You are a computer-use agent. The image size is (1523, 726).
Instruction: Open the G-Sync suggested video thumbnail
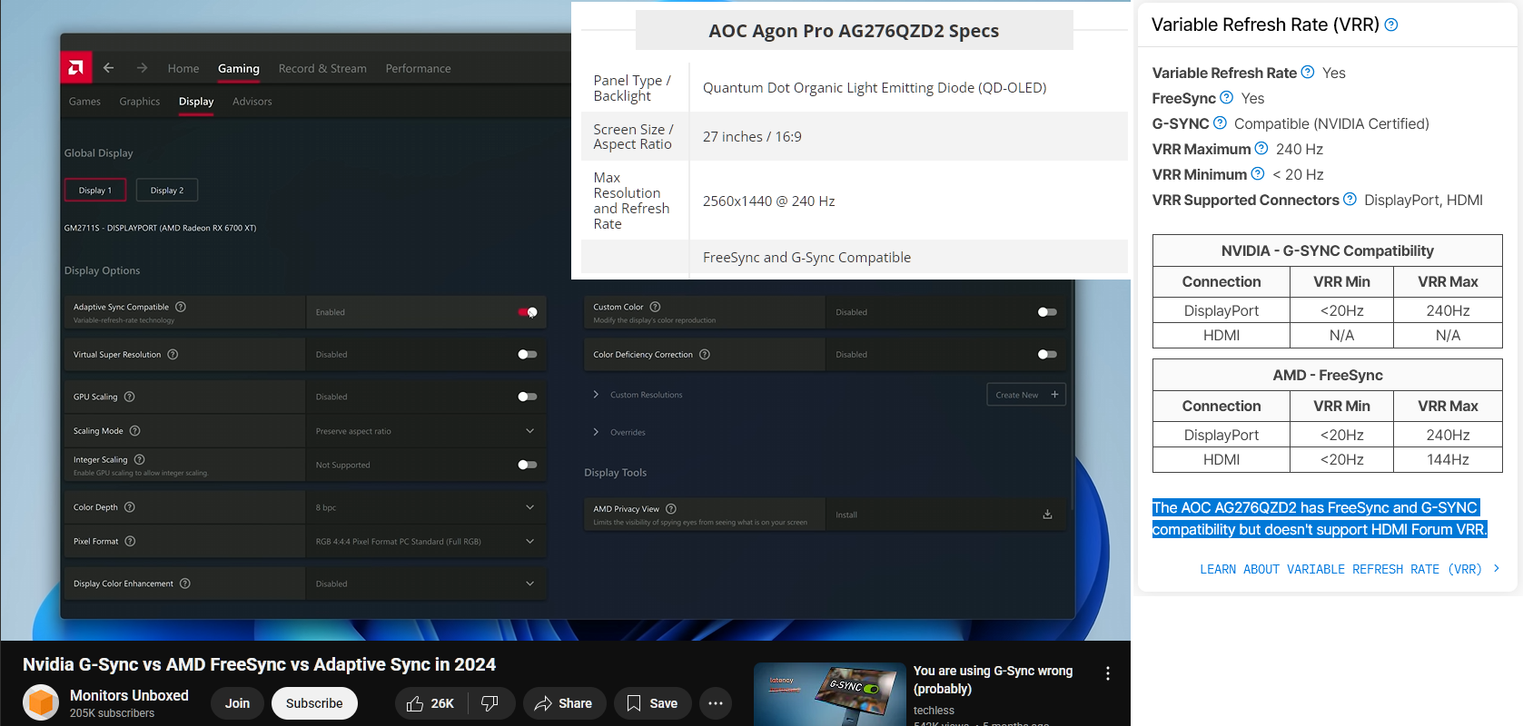[830, 694]
